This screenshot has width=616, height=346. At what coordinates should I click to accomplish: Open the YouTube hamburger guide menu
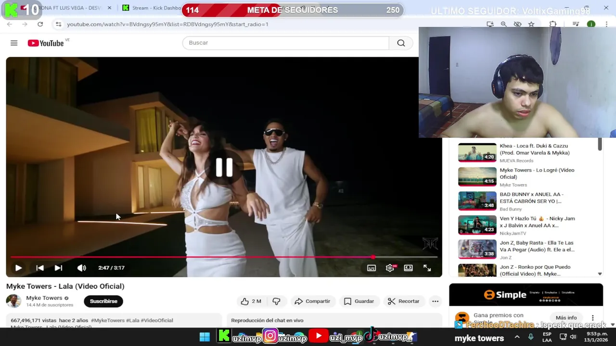14,43
